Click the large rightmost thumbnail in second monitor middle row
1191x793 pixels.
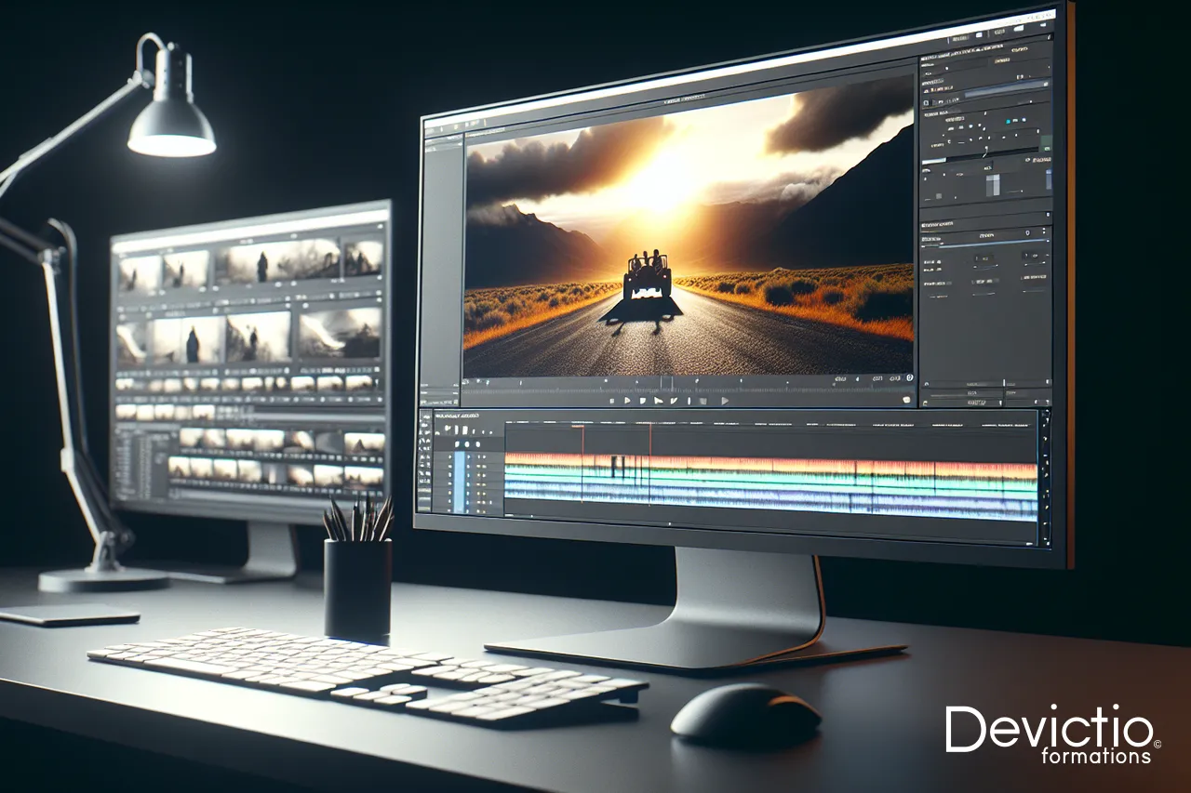click(x=340, y=332)
